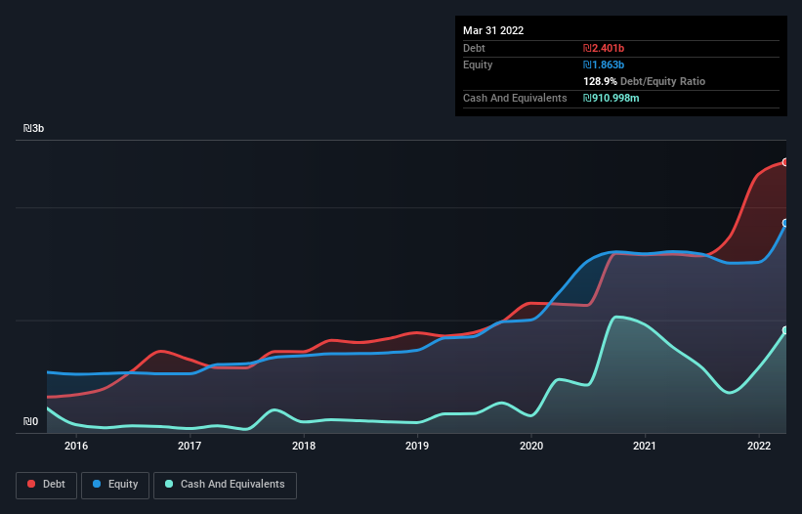Select the red Debt endpoint marker
The image size is (802, 514).
point(785,162)
